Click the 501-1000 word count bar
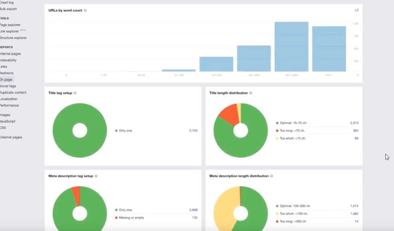The height and width of the screenshot is (231, 394). (x=291, y=47)
